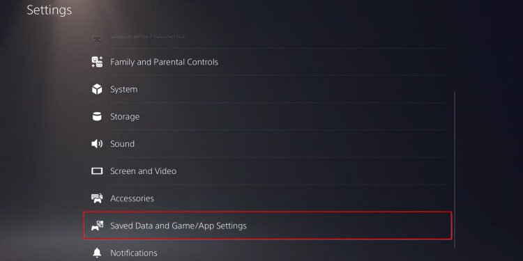
Task: Open Screen and Video label
Action: coord(144,171)
